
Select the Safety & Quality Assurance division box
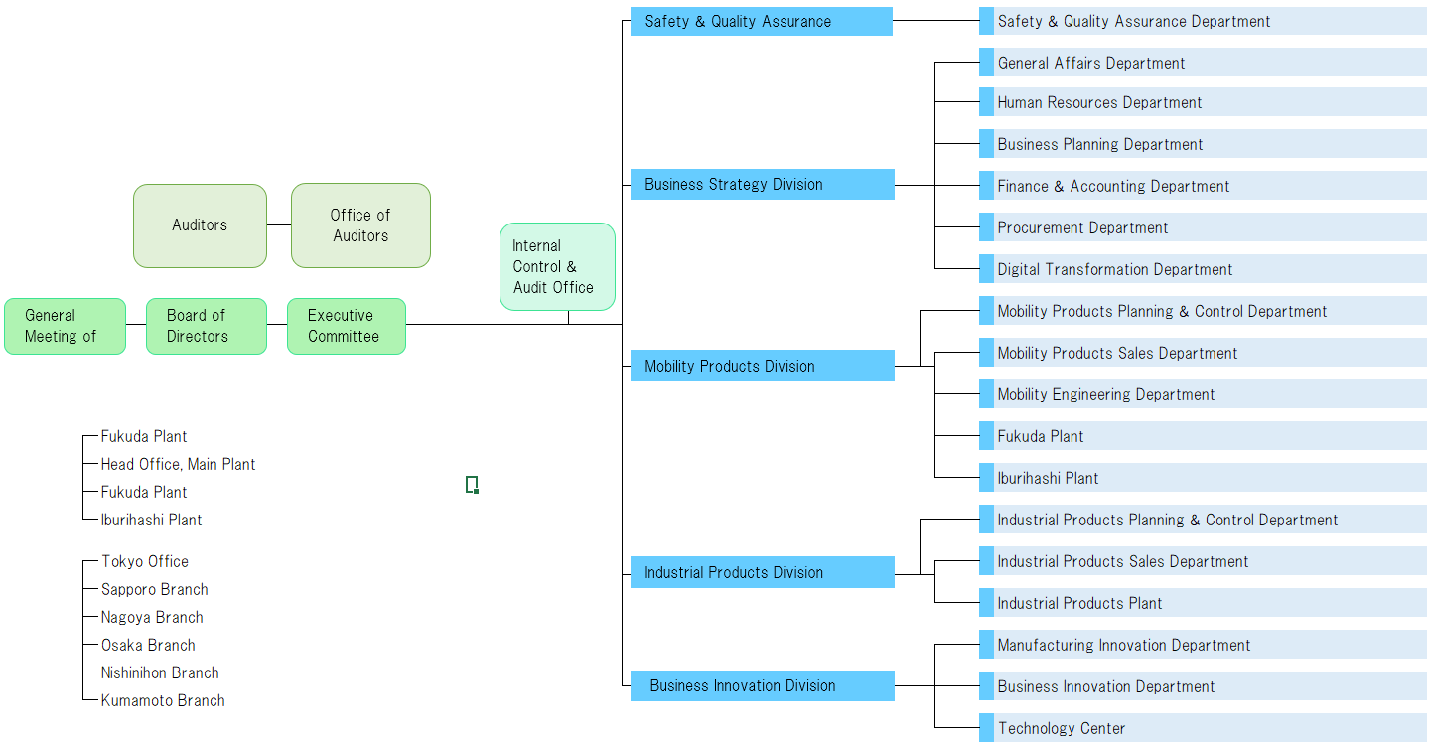pyautogui.click(x=761, y=21)
